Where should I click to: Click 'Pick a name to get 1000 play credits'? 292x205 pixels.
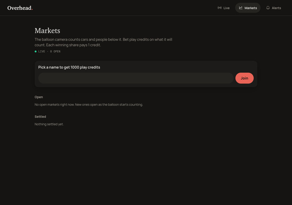click(69, 67)
